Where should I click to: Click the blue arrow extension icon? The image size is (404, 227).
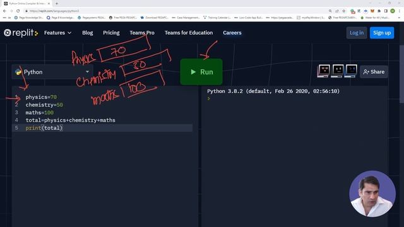tap(365, 11)
